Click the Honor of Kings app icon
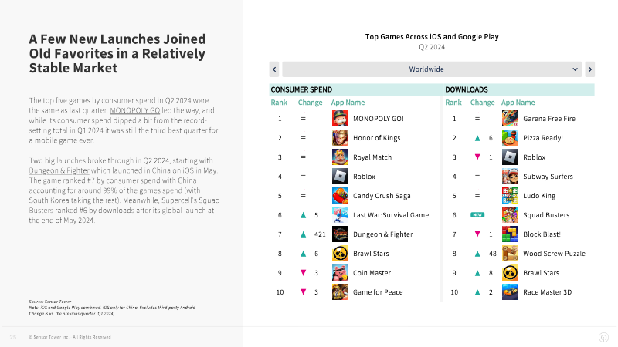The image size is (618, 347). pyautogui.click(x=340, y=138)
